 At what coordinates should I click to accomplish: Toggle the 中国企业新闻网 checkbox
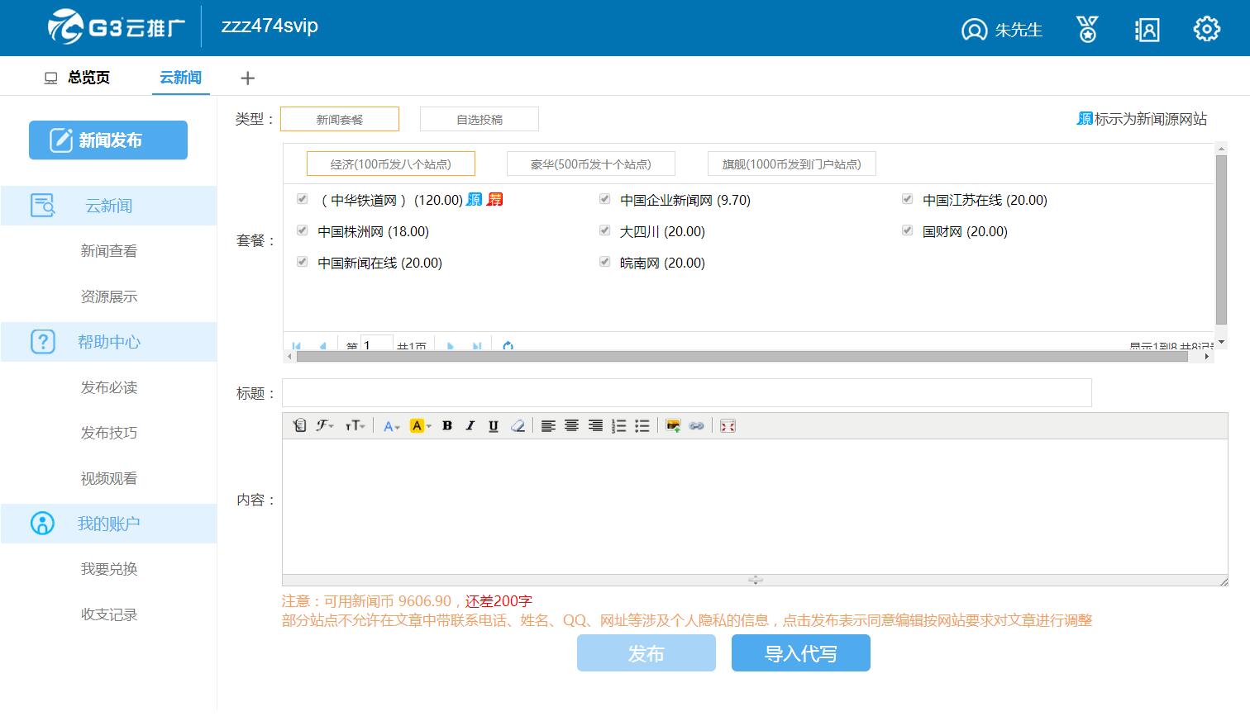(x=604, y=199)
